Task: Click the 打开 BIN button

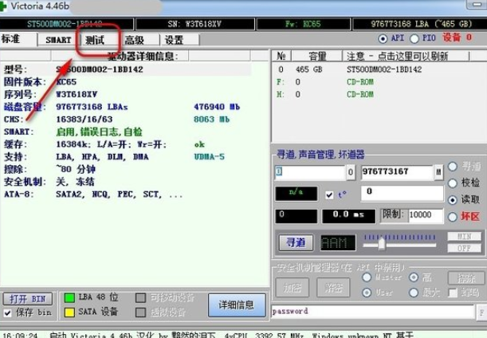Action: [28, 298]
